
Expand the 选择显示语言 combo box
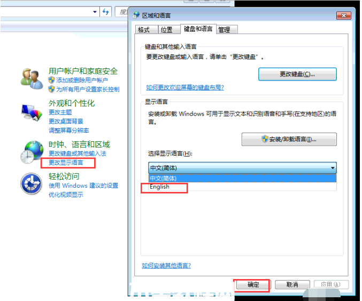(242, 168)
